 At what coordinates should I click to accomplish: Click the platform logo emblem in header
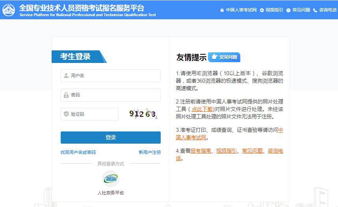9,10
